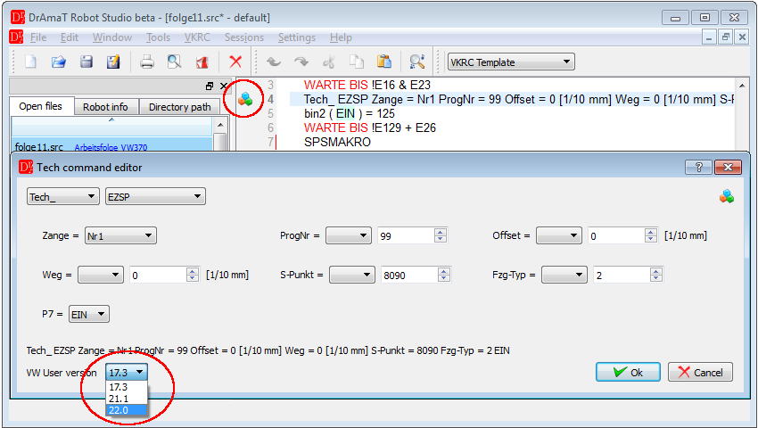This screenshot has height=428, width=758.
Task: Open a file via the folder icon
Action: click(x=59, y=62)
